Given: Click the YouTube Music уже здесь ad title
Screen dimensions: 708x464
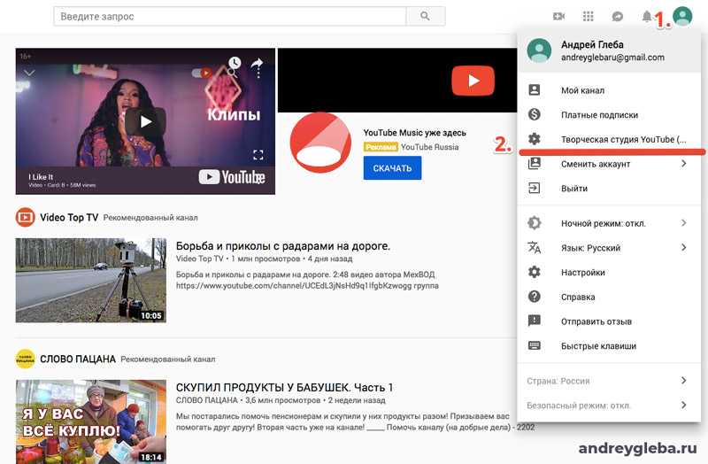Looking at the screenshot, I should (414, 133).
